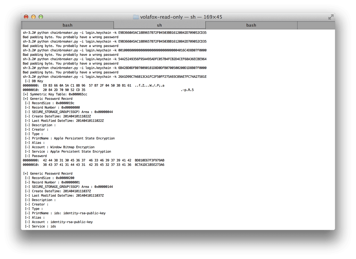Select the sh tab

159,25
